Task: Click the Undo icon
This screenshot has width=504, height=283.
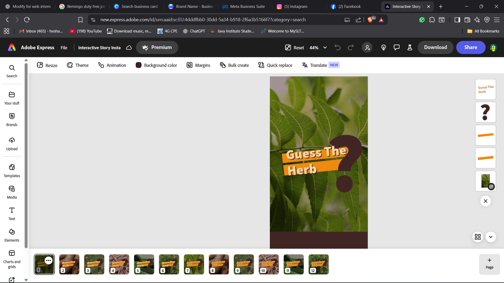Action: click(x=337, y=47)
